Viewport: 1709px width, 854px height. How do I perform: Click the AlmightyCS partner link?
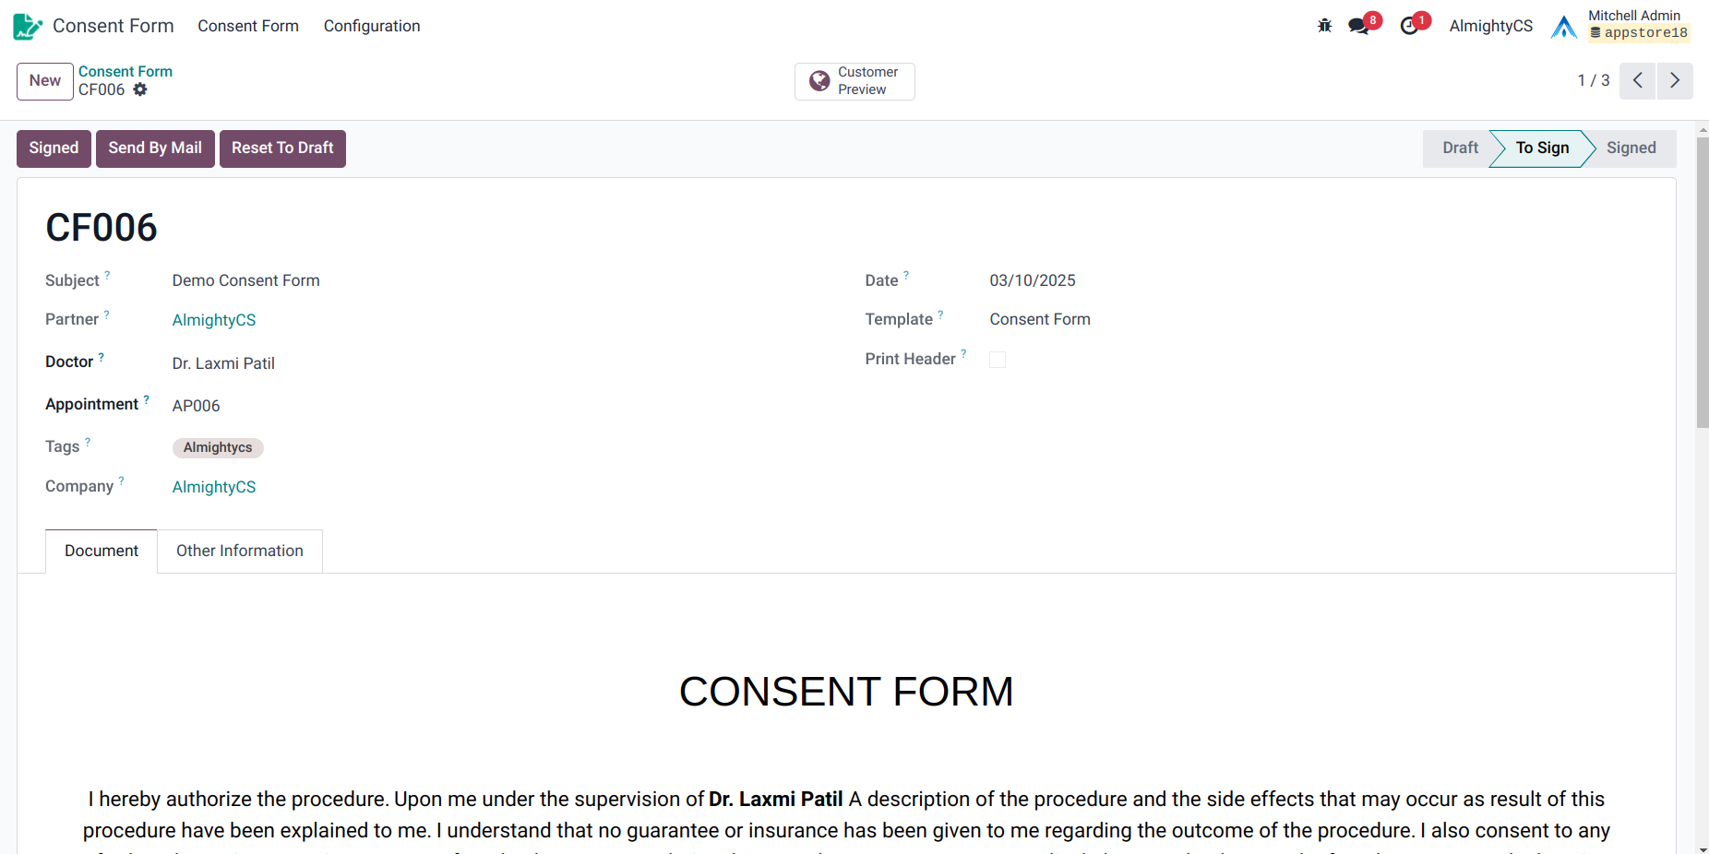(x=214, y=320)
